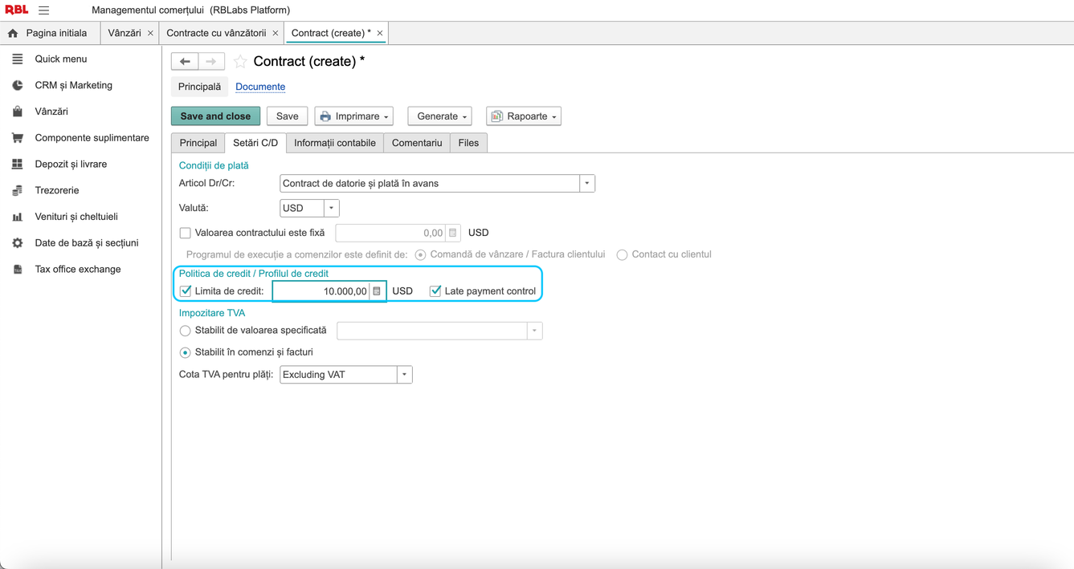
Task: Click the Date de bază gear icon
Action: tap(17, 243)
